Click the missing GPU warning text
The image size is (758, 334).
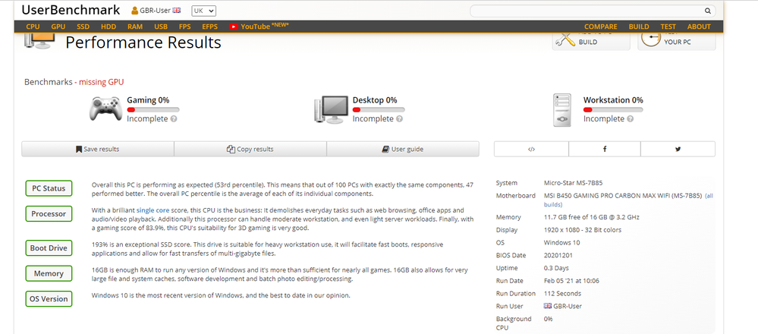click(101, 82)
